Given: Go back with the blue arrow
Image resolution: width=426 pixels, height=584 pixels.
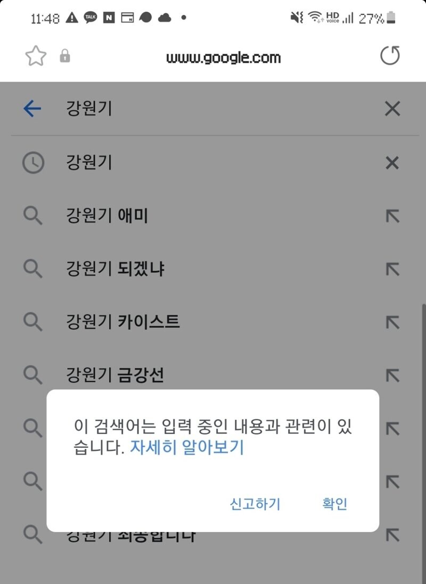Looking at the screenshot, I should point(32,109).
